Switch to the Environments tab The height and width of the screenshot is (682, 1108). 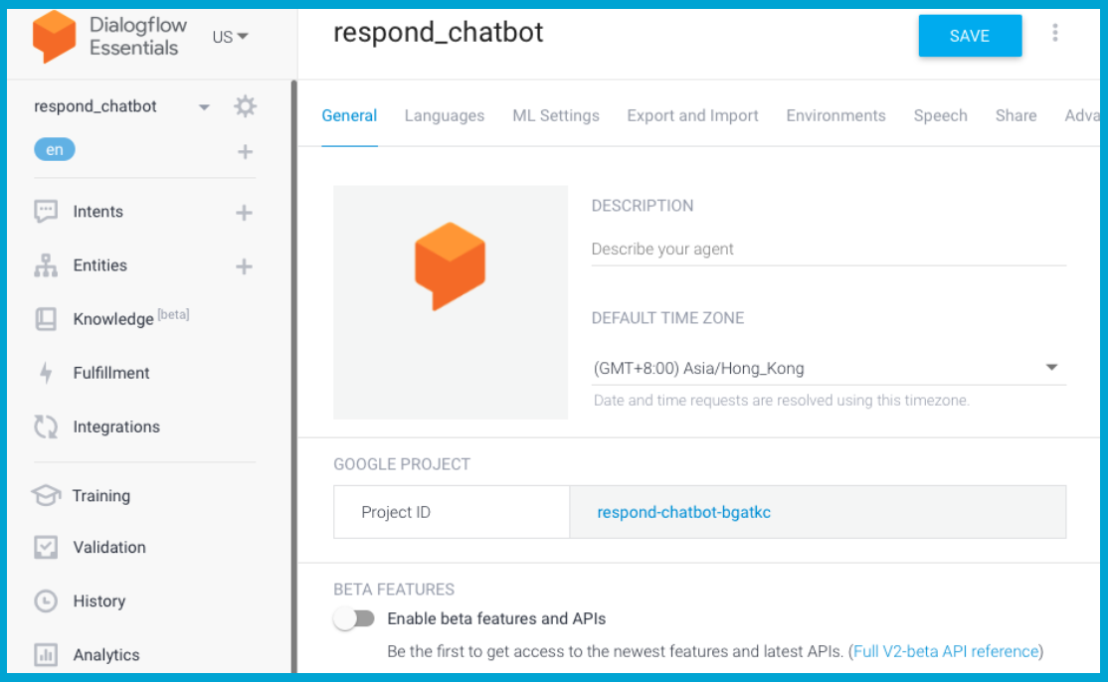[x=835, y=115]
